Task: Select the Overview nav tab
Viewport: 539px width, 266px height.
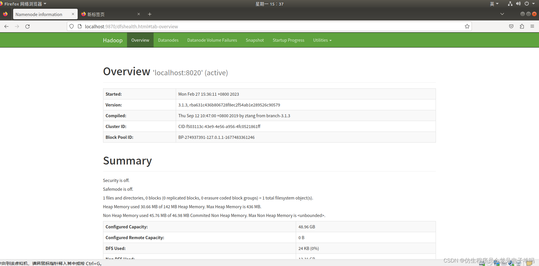Action: point(140,40)
